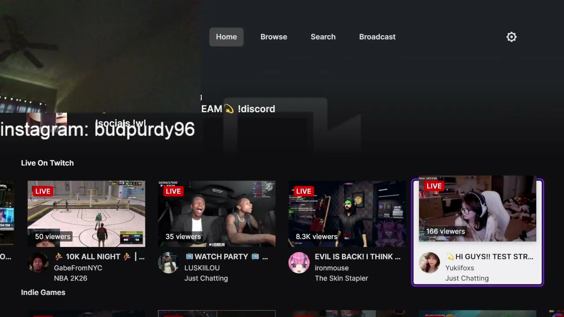This screenshot has height=317, width=564.
Task: Click Just Chatting under LUSKIILOU
Action: coord(206,278)
